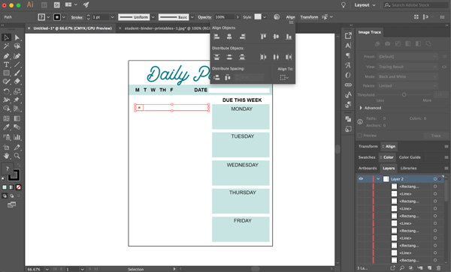
Task: Select the Magic Wand tool
Action: [6, 46]
